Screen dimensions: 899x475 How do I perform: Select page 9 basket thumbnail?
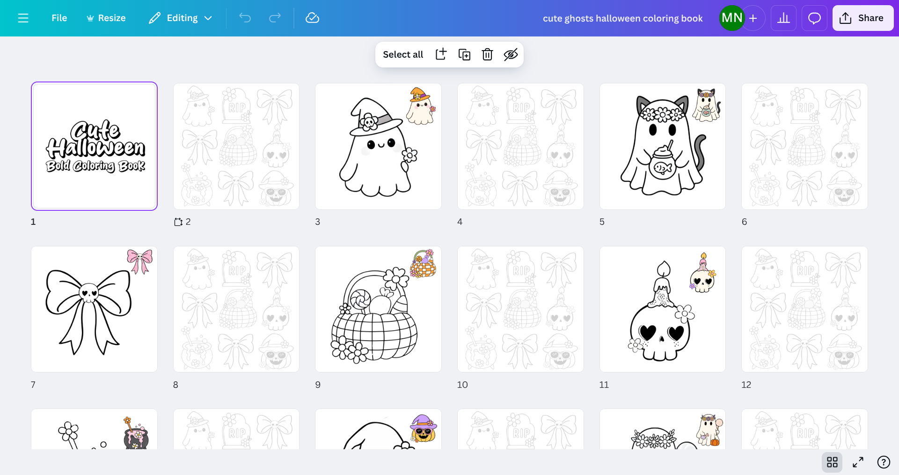[x=378, y=309]
